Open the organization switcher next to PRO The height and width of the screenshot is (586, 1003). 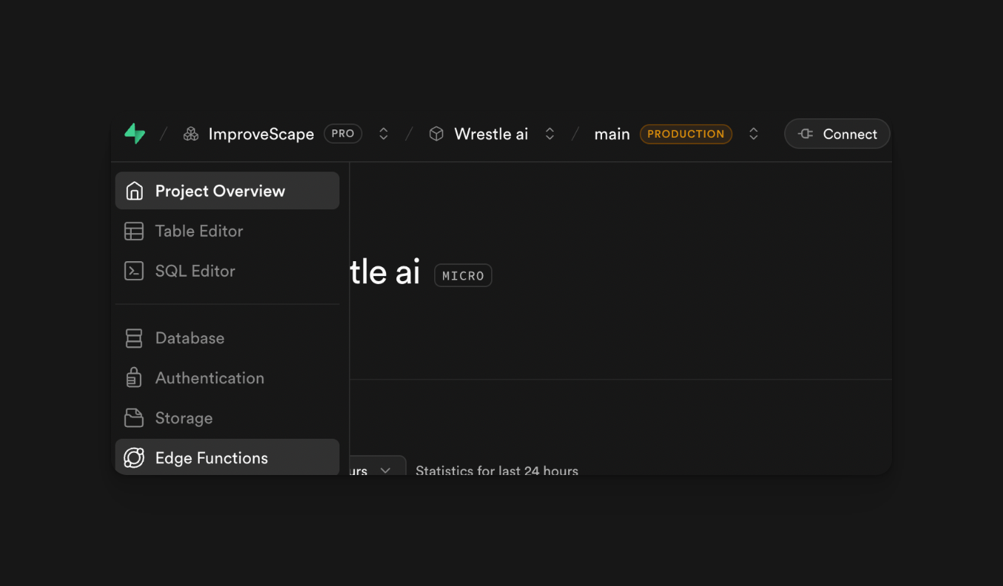(383, 134)
